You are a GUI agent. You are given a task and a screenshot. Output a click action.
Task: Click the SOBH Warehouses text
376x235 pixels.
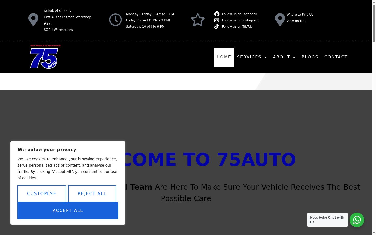coord(58,30)
